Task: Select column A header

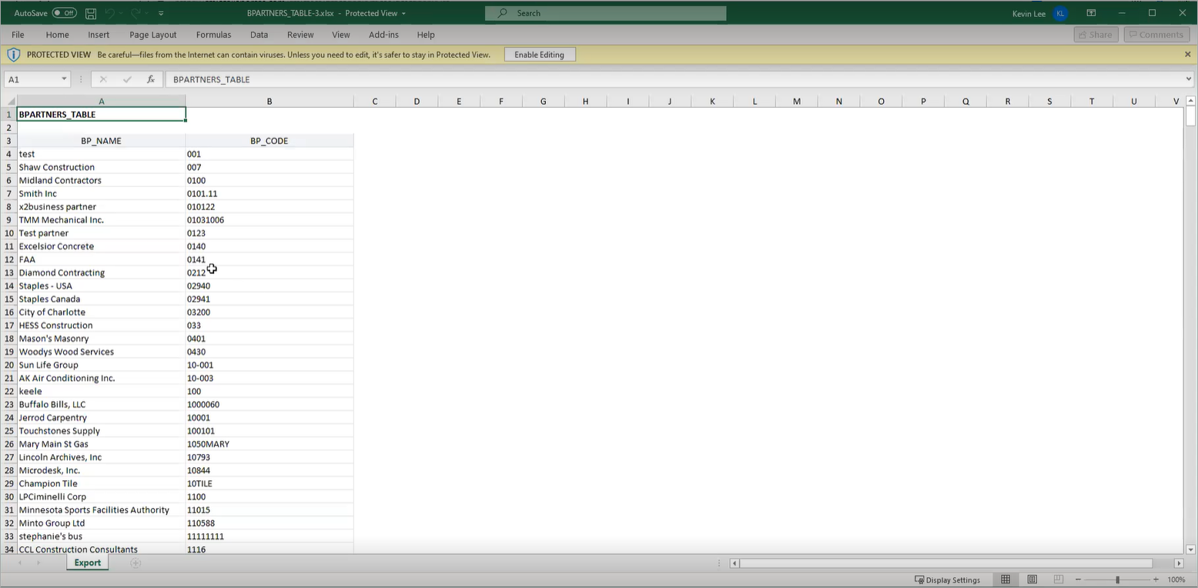Action: tap(101, 102)
